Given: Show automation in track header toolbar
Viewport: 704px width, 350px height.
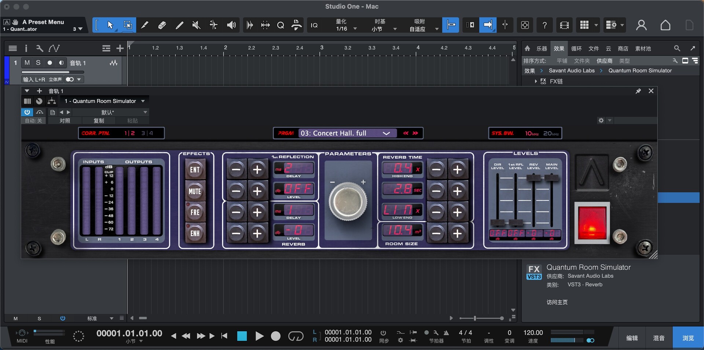Looking at the screenshot, I should (x=54, y=48).
